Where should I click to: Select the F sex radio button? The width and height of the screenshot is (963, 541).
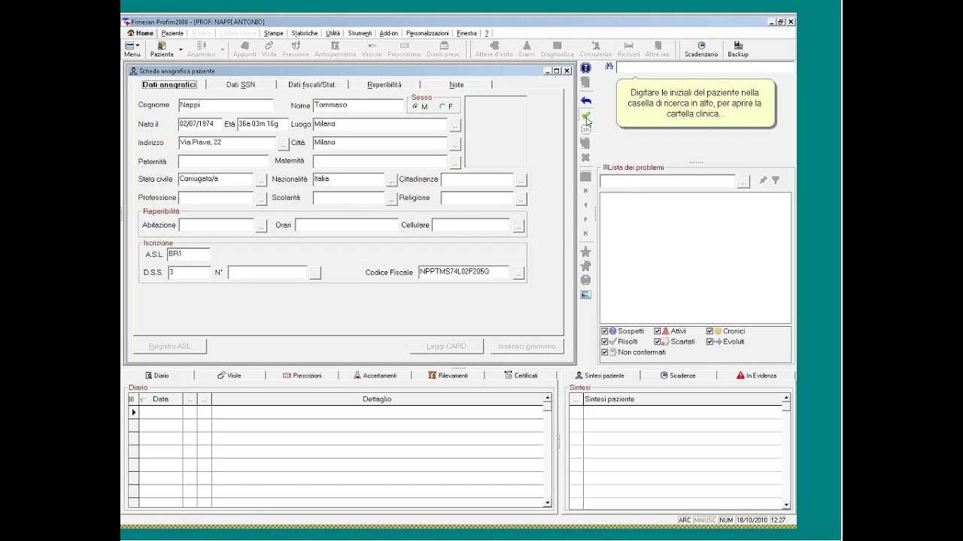(442, 107)
